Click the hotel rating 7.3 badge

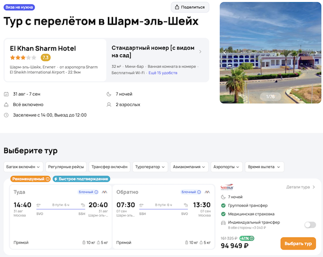point(46,58)
